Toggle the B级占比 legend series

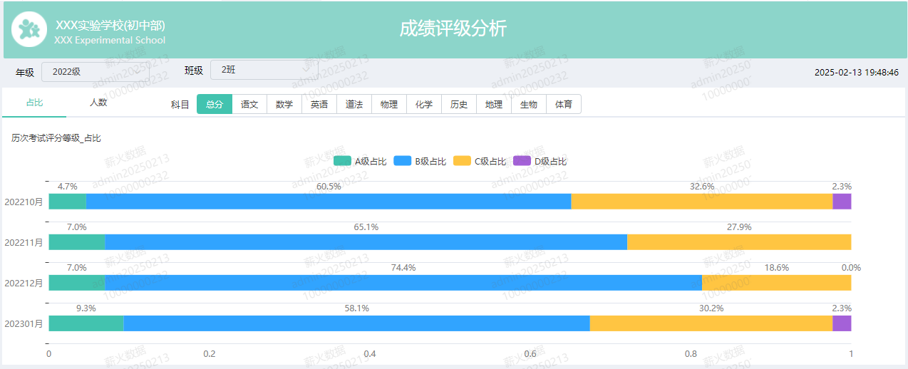tap(421, 161)
